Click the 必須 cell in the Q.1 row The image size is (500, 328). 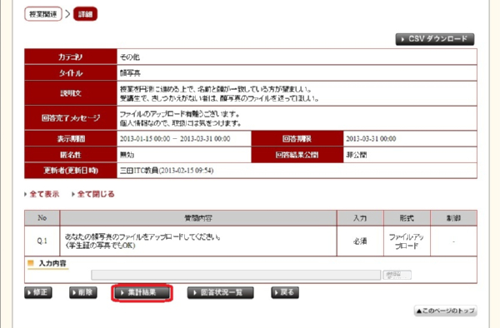click(x=360, y=241)
